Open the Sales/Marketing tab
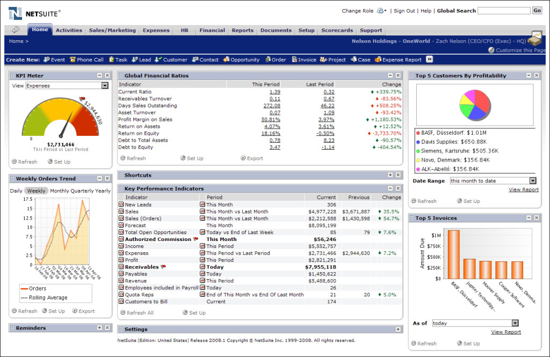This screenshot has height=357, width=550. tap(112, 31)
